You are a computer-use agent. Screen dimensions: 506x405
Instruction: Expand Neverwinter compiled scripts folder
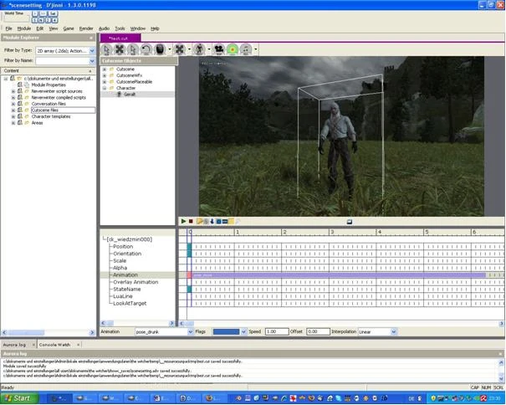pyautogui.click(x=13, y=98)
